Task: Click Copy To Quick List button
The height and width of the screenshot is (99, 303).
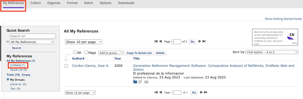Action: pyautogui.click(x=139, y=53)
